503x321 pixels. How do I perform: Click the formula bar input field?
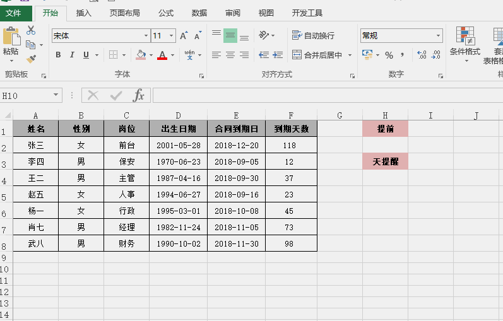328,96
